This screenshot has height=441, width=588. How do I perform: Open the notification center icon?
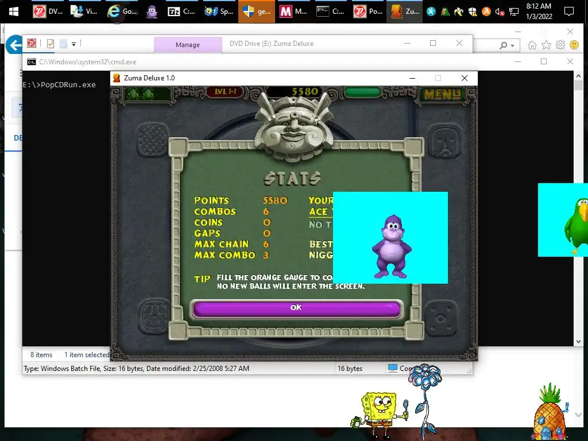click(x=569, y=11)
